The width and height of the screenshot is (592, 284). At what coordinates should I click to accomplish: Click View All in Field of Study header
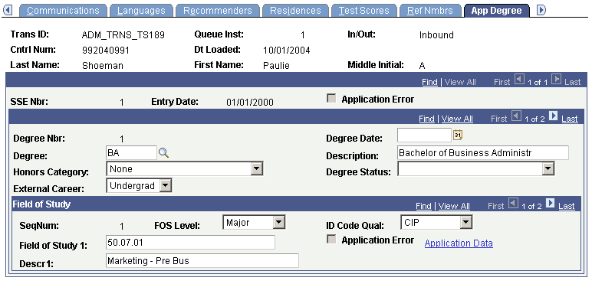click(x=454, y=206)
